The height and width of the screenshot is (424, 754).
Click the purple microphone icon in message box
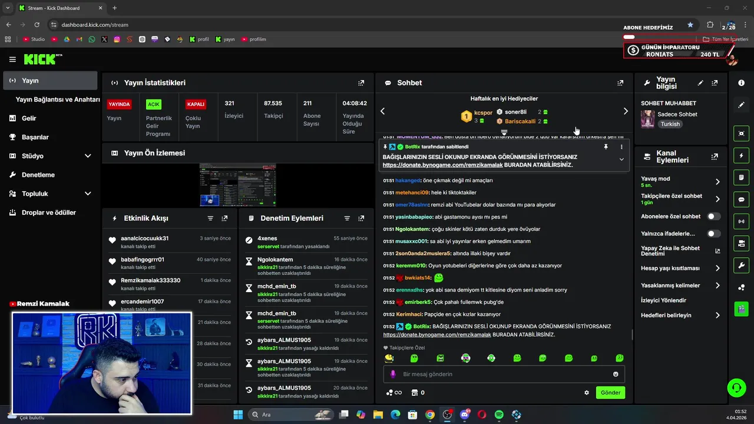(393, 374)
